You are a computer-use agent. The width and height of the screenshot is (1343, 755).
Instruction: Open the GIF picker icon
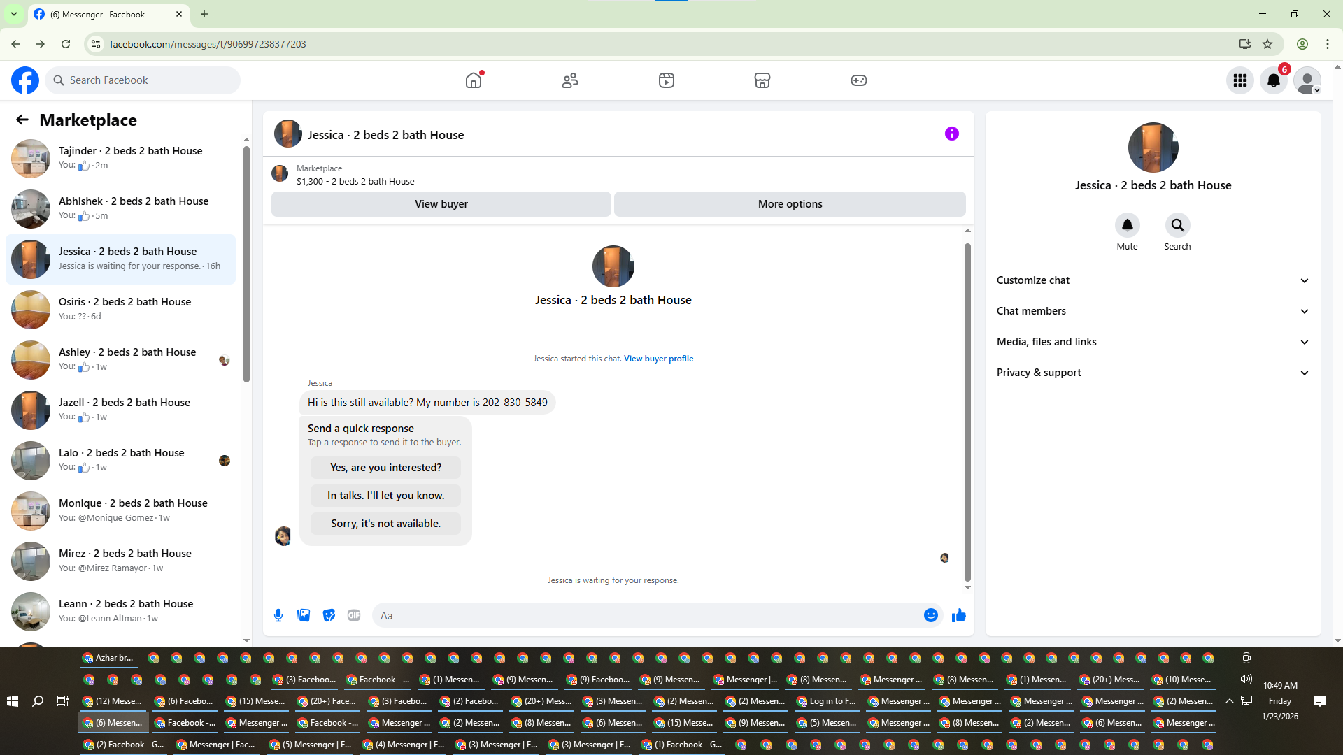pos(354,615)
